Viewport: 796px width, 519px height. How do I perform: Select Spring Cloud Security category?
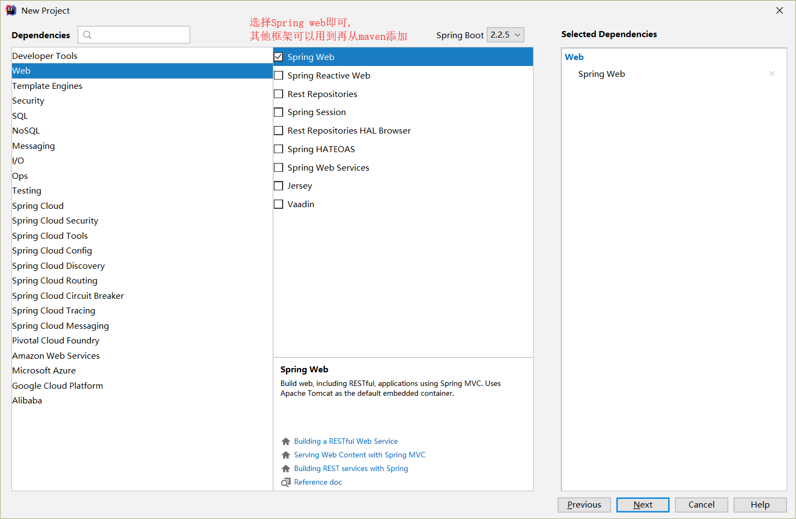(x=142, y=221)
